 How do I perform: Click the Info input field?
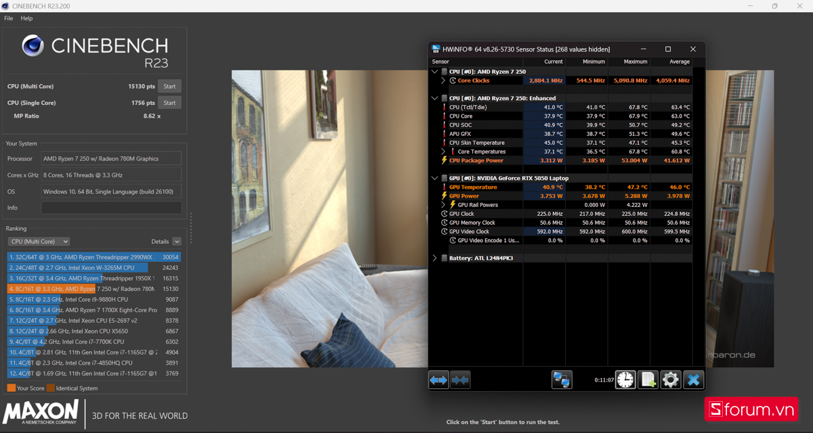pos(112,208)
